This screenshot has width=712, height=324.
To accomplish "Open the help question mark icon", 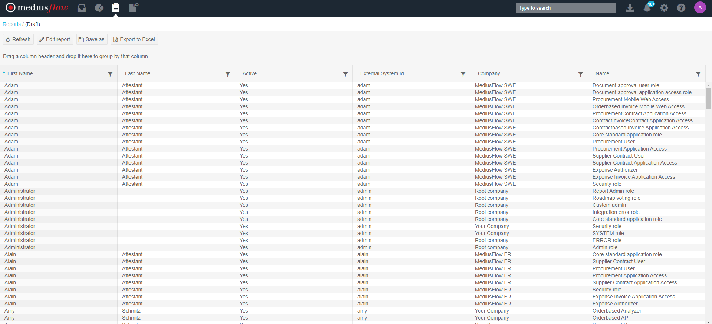I will pyautogui.click(x=681, y=8).
